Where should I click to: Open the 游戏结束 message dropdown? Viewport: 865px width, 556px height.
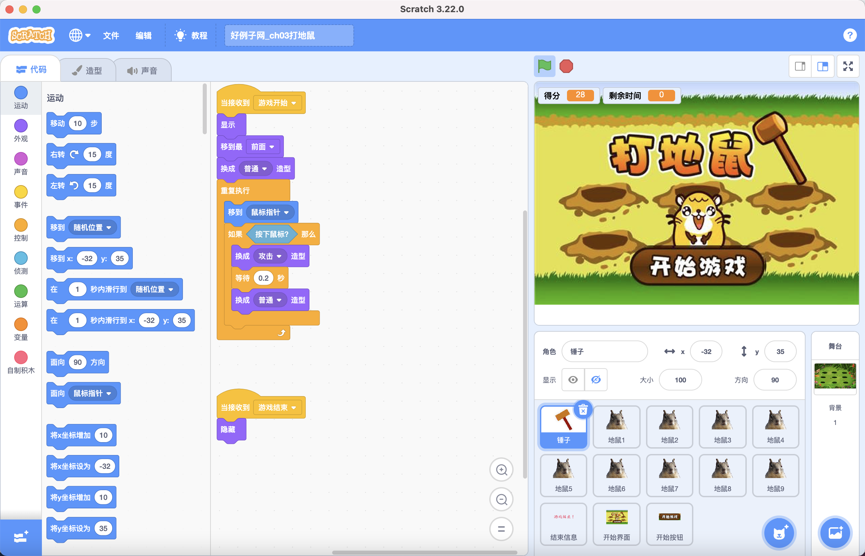click(x=277, y=407)
